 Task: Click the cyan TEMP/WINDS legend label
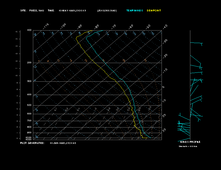[134, 11]
